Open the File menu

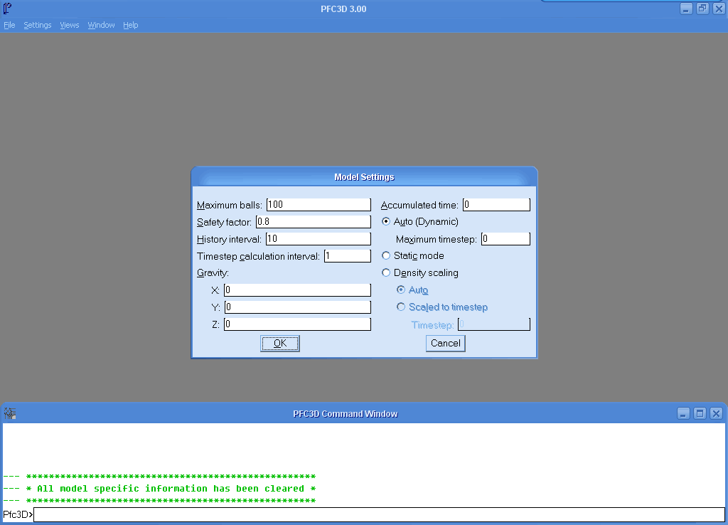click(x=9, y=25)
